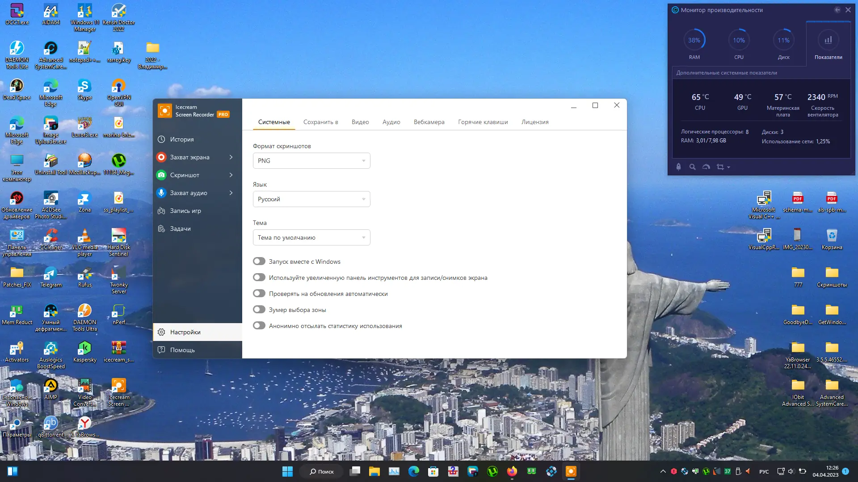Screen dimensions: 858x482
Task: Click the RAM usage gauge
Action: pyautogui.click(x=694, y=40)
